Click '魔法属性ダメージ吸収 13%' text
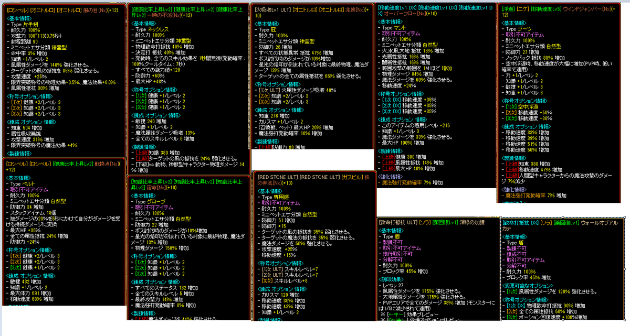 pyautogui.click(x=165, y=133)
